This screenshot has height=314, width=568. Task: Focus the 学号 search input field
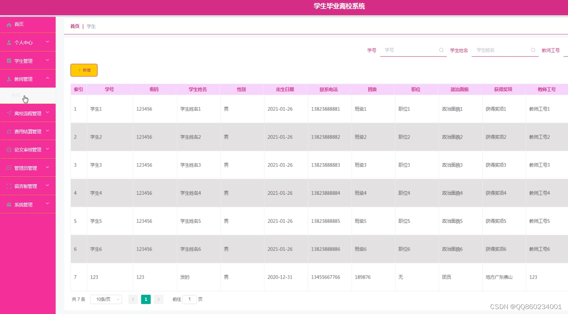[x=413, y=50]
